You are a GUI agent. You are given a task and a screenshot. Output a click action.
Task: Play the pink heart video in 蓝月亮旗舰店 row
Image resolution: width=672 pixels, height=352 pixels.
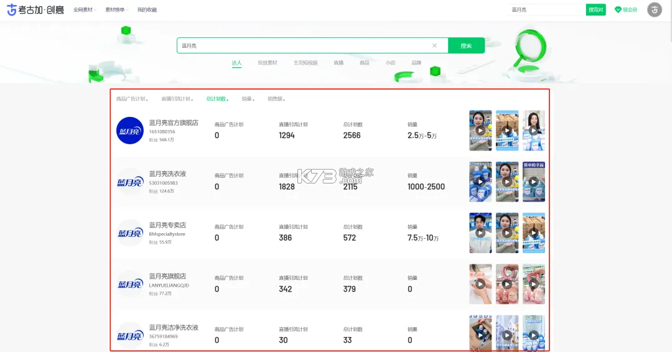pos(507,284)
